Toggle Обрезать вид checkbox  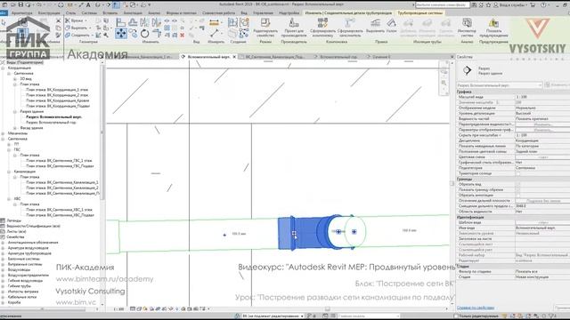pyautogui.click(x=517, y=184)
